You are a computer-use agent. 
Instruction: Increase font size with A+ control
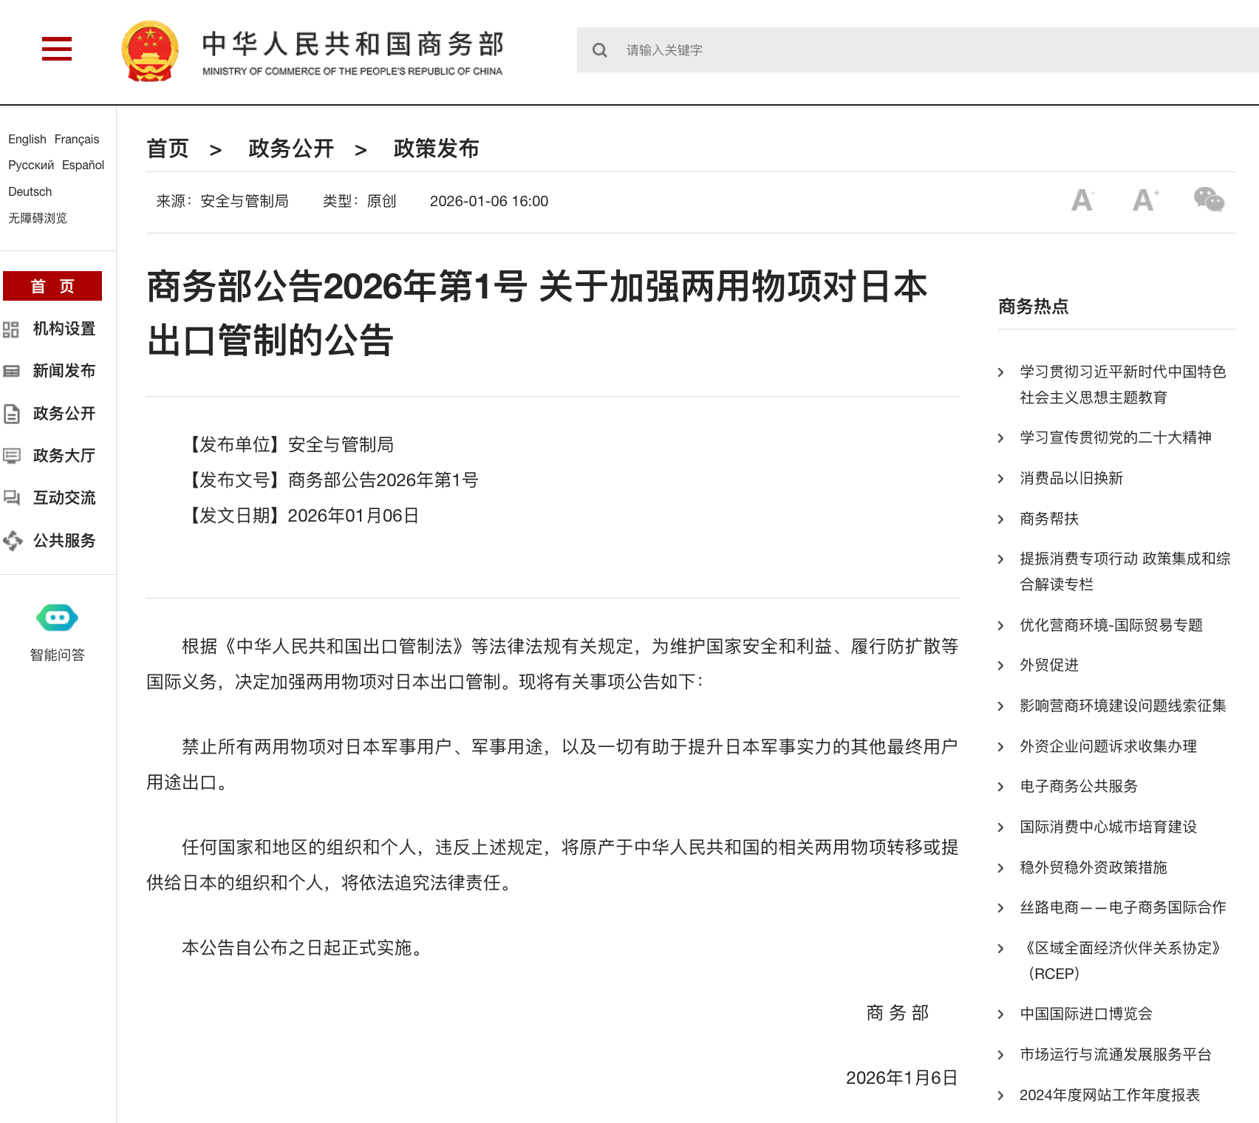coord(1144,200)
